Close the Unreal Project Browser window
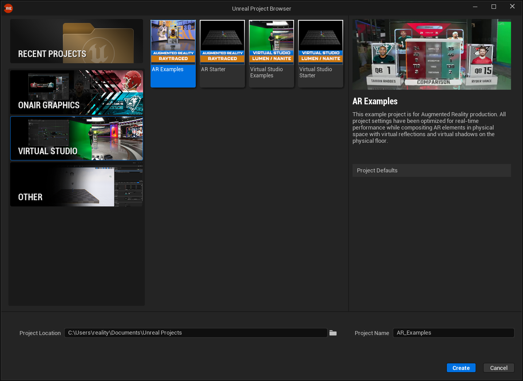 coord(512,7)
